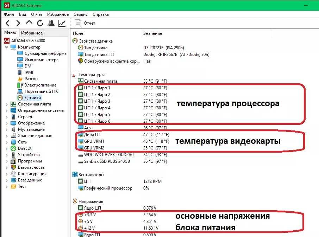Select Портативный ПК tree item
This screenshot has width=319, height=237.
coord(41,91)
